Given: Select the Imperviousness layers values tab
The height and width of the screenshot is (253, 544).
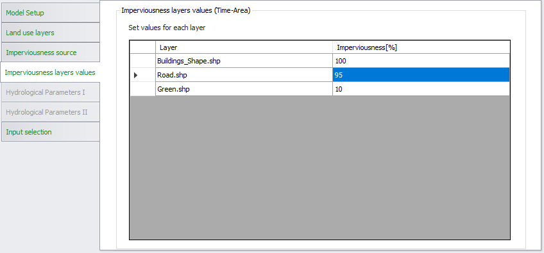Looking at the screenshot, I should 50,72.
